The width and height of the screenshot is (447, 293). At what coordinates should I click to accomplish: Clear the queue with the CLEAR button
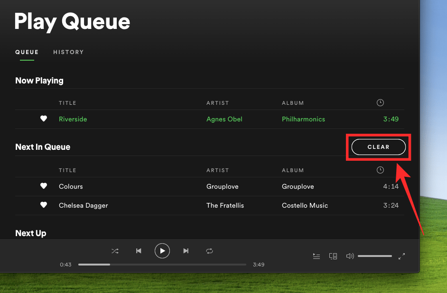pos(378,147)
